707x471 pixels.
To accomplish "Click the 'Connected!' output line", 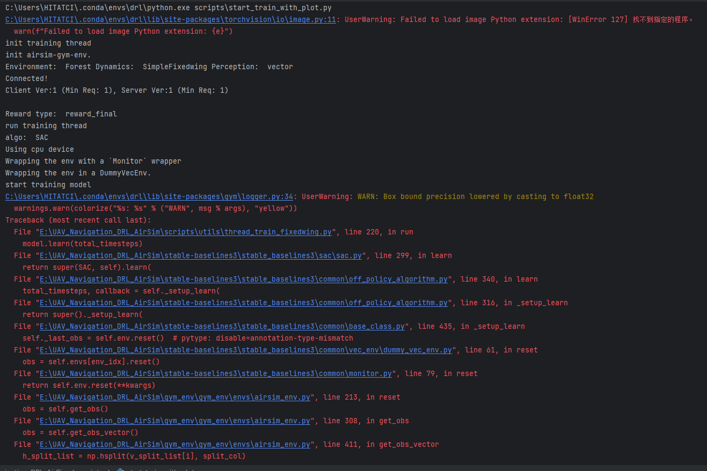I will (26, 78).
